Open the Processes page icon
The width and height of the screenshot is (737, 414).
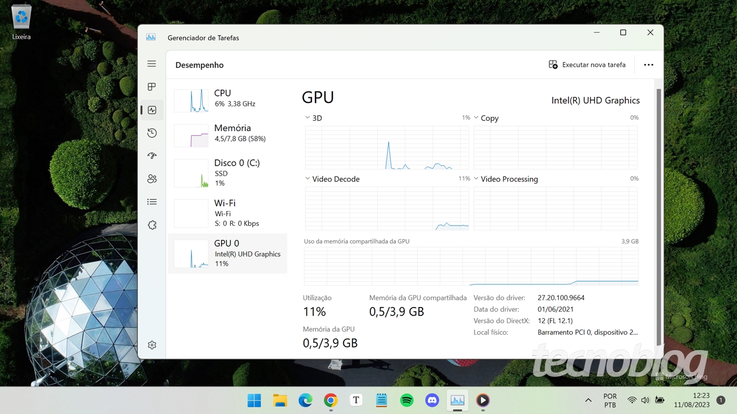tap(152, 87)
